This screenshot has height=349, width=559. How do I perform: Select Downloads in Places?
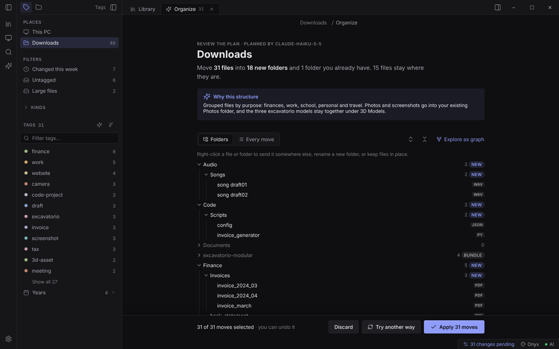69,43
